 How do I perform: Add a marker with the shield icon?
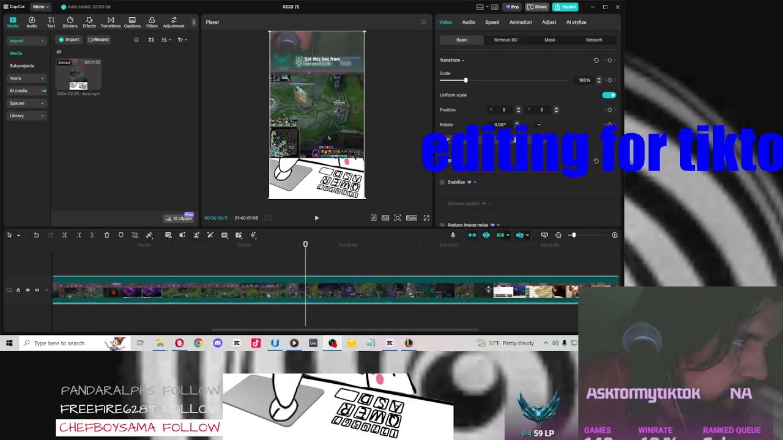121,235
